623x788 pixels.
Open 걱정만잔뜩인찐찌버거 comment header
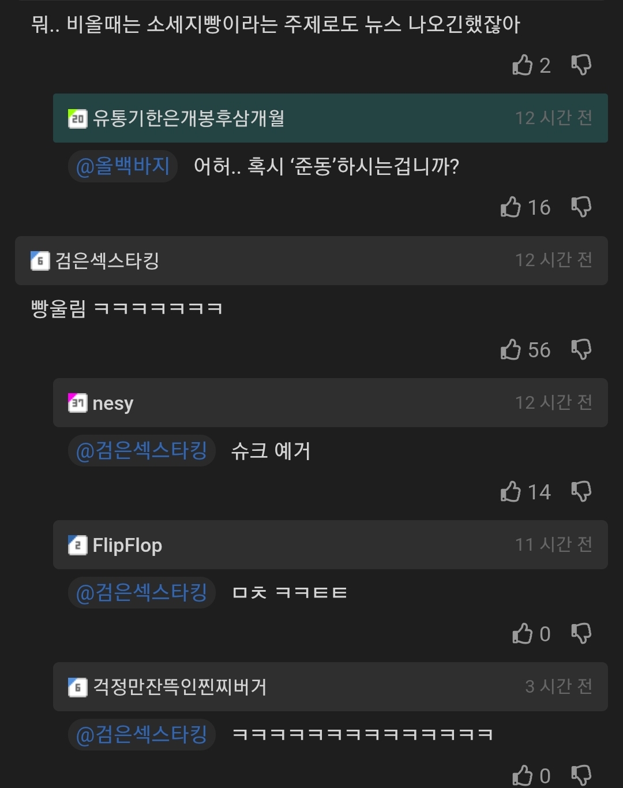(331, 686)
